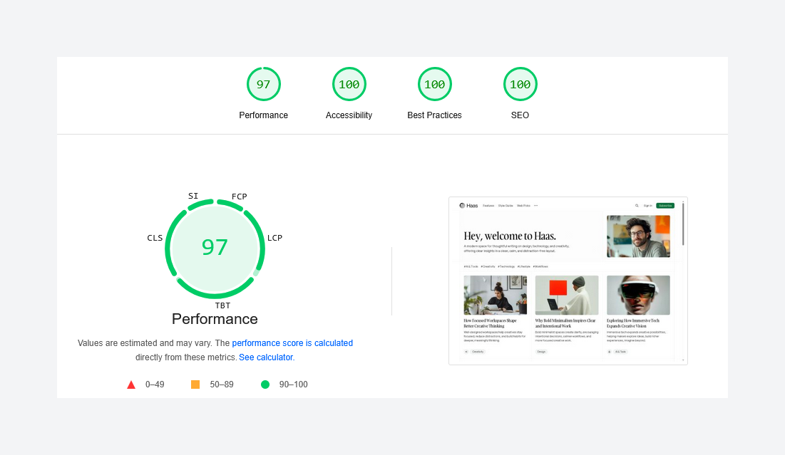Click the Best Practices gauge showing 100
The height and width of the screenshot is (455, 785).
435,83
